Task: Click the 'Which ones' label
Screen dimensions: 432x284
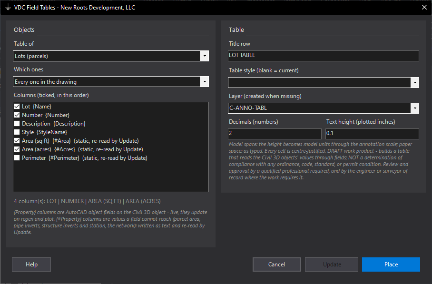Action: 29,69
